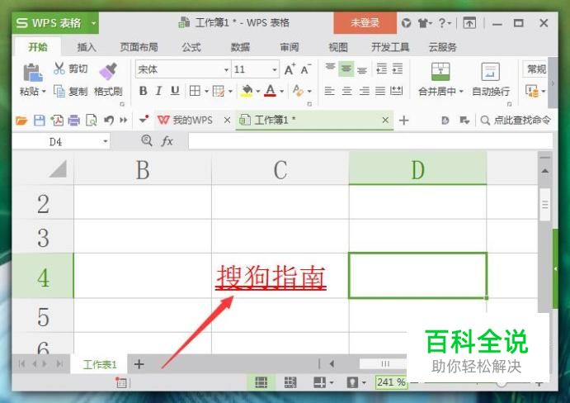
Task: Align text to top
Action: pyautogui.click(x=330, y=68)
